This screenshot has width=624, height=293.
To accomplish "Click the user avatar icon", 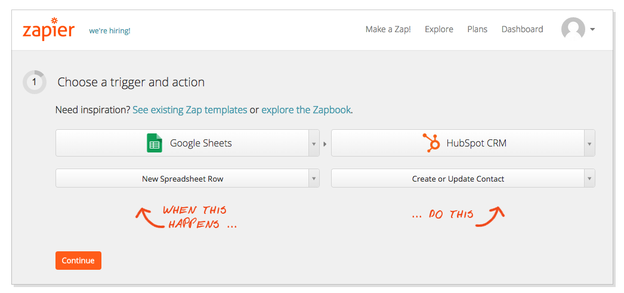I will [x=573, y=29].
